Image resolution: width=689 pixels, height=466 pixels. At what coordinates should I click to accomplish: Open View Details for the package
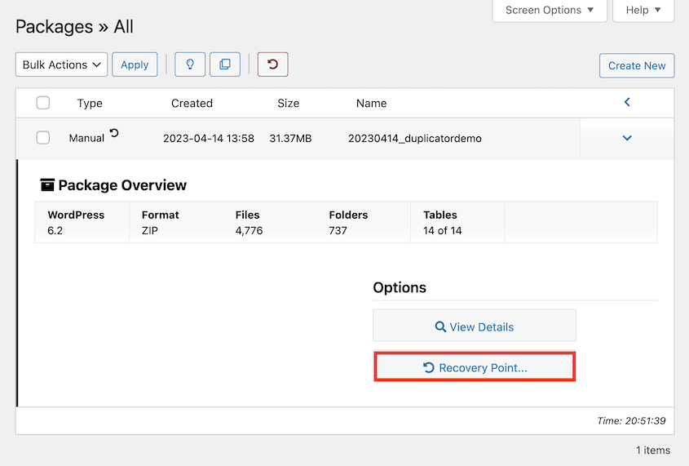pyautogui.click(x=475, y=326)
